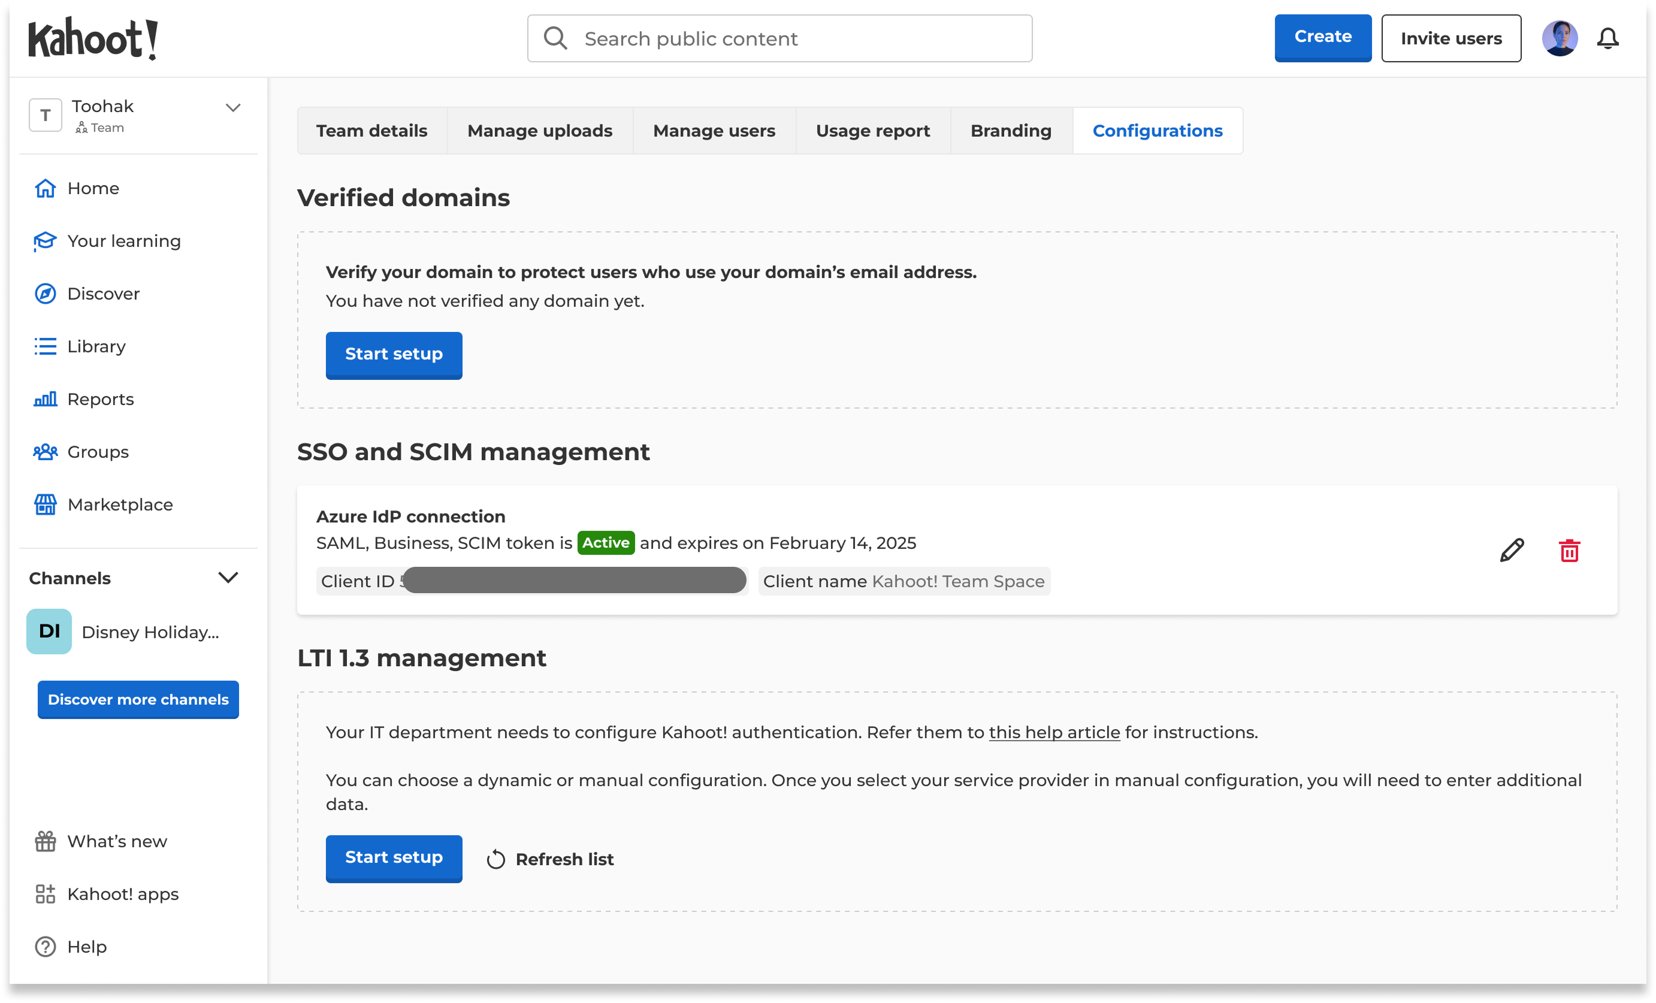
Task: Open Your learning in the sidebar
Action: pyautogui.click(x=123, y=241)
